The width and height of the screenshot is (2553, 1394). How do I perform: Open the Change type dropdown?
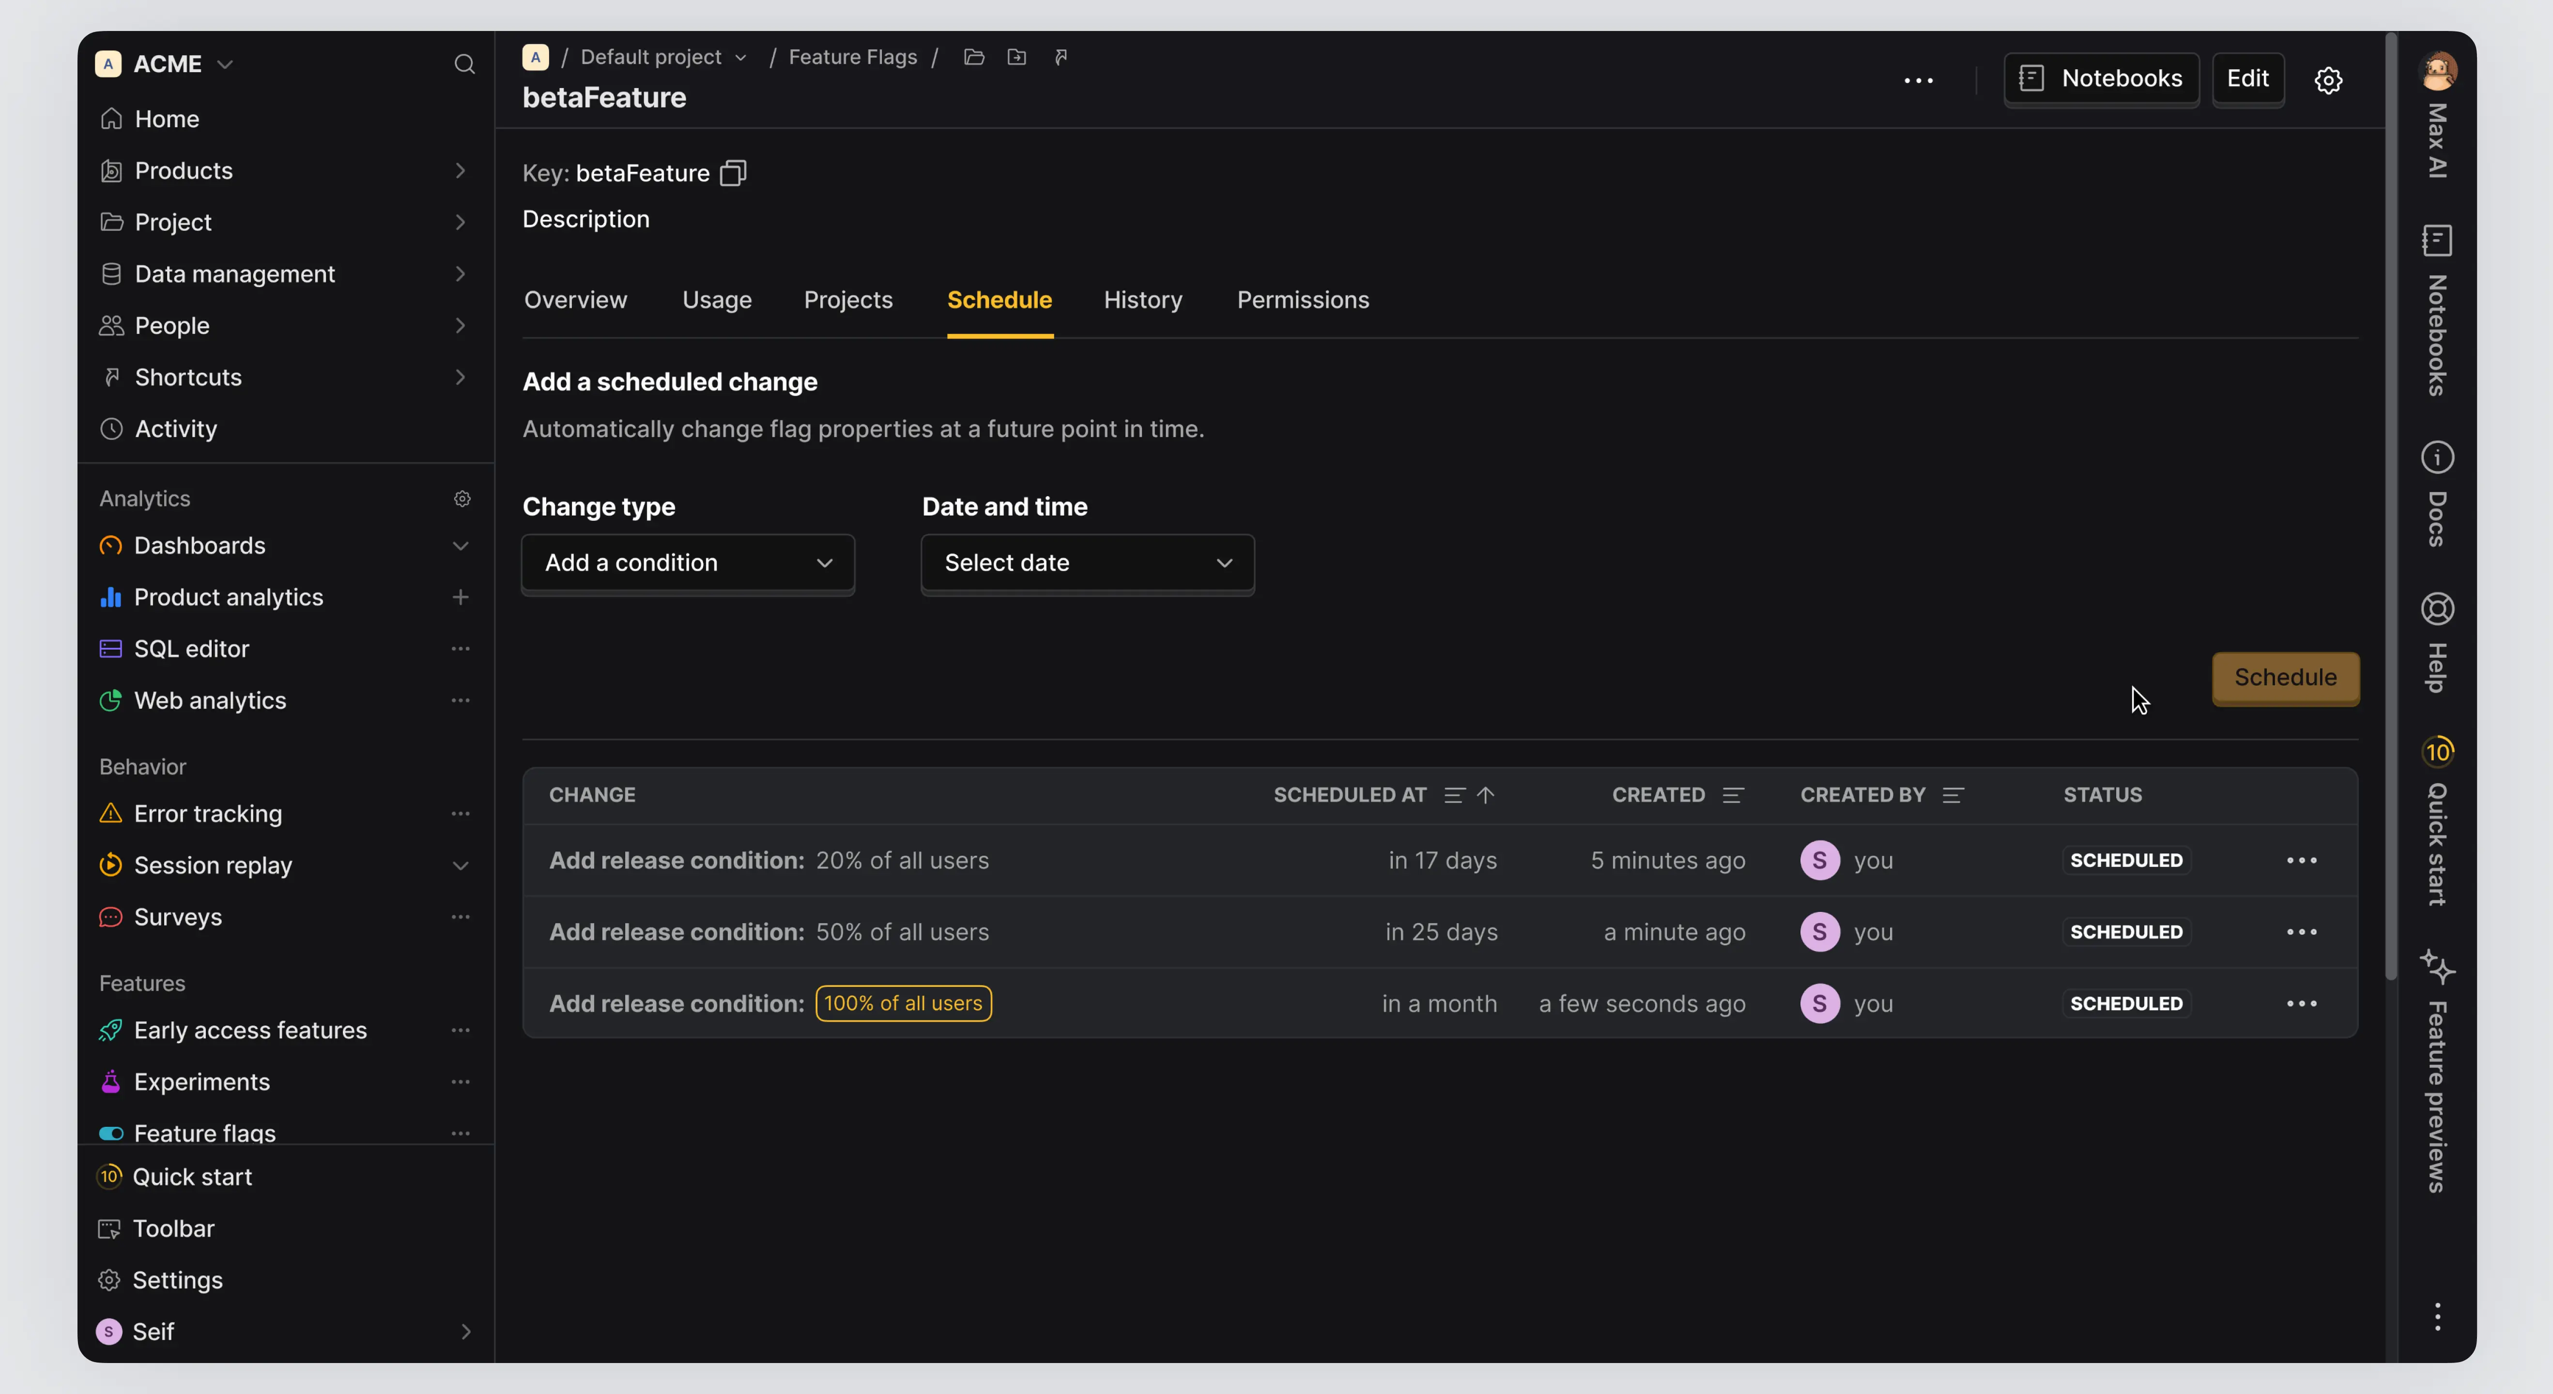688,563
